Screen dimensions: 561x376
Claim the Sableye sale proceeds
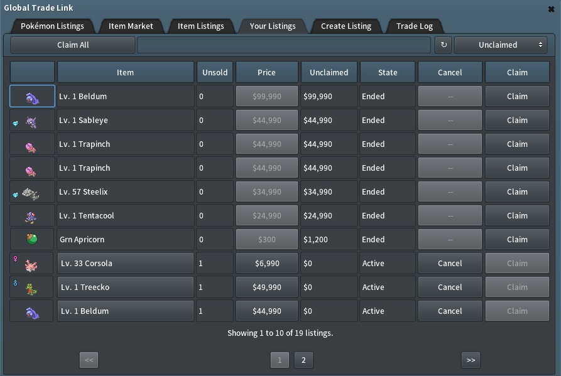tap(517, 120)
